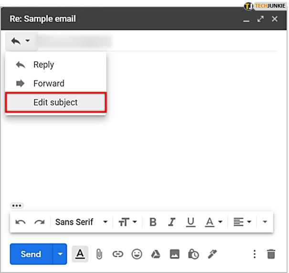Insert signature with the pen icon
The height and width of the screenshot is (273, 289).
click(x=212, y=254)
